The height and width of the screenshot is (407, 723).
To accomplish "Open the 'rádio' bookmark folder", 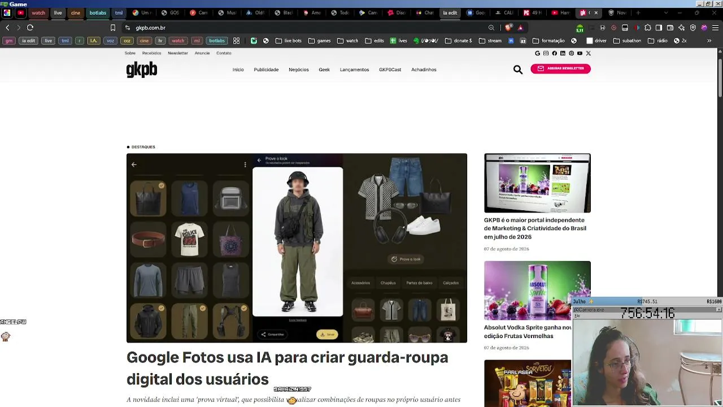I will [x=657, y=41].
